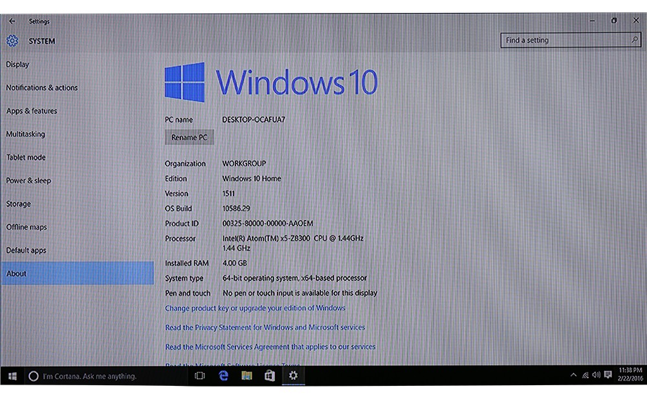This screenshot has height=402, width=647.
Task: Click the System gear icon
Action: click(12, 41)
